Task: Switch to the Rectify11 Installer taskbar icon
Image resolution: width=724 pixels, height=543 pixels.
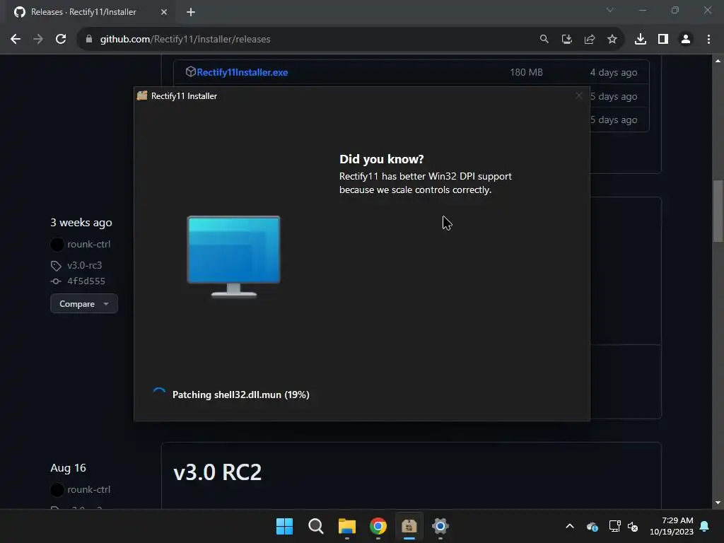Action: point(409,526)
